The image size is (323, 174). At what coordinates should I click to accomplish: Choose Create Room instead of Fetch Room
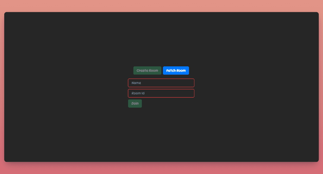click(147, 70)
